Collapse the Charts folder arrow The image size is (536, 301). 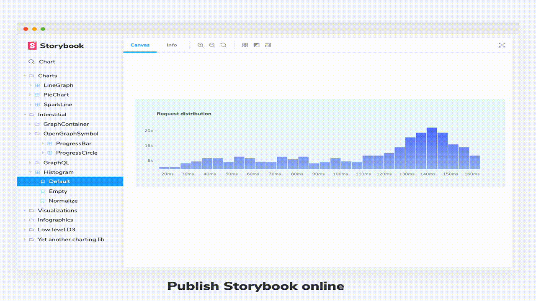[x=25, y=76]
